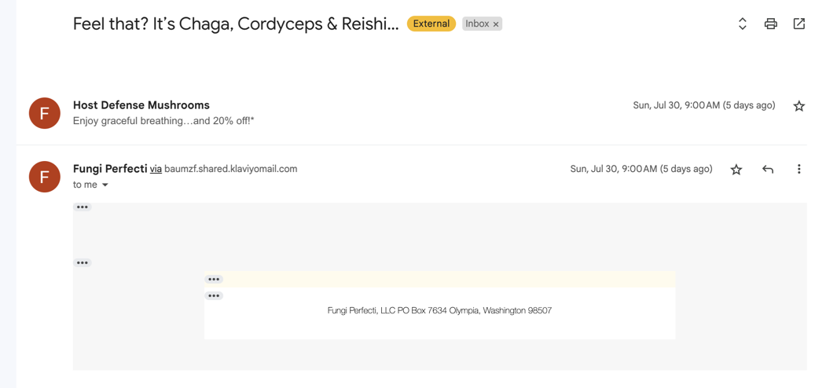This screenshot has width=826, height=388.
Task: Click the Fungi Perfecti sender avatar
Action: click(x=44, y=177)
